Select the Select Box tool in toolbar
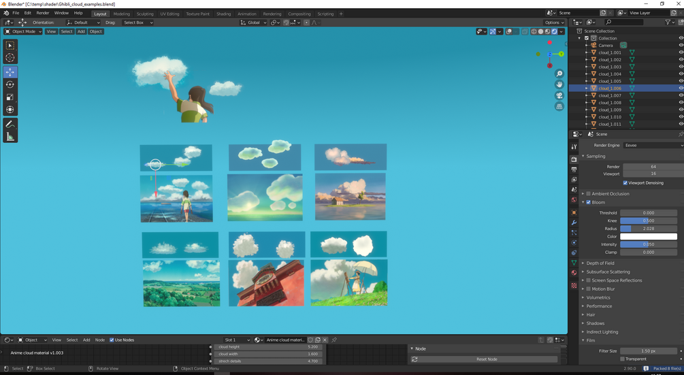Image resolution: width=684 pixels, height=375 pixels. [x=10, y=46]
